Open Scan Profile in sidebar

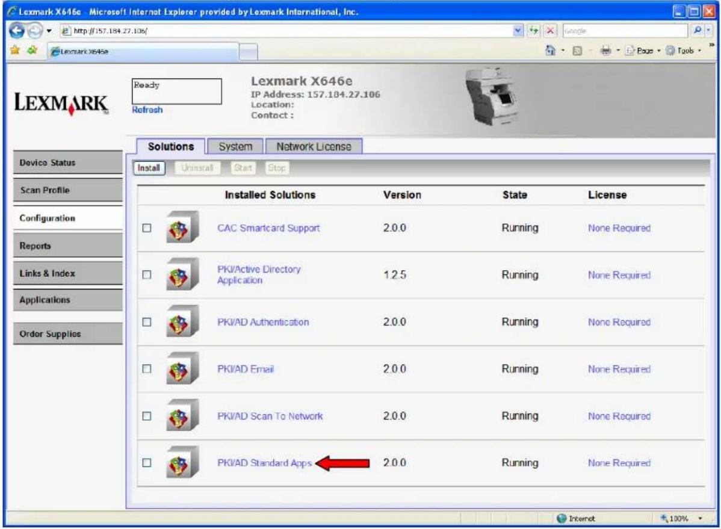point(67,190)
